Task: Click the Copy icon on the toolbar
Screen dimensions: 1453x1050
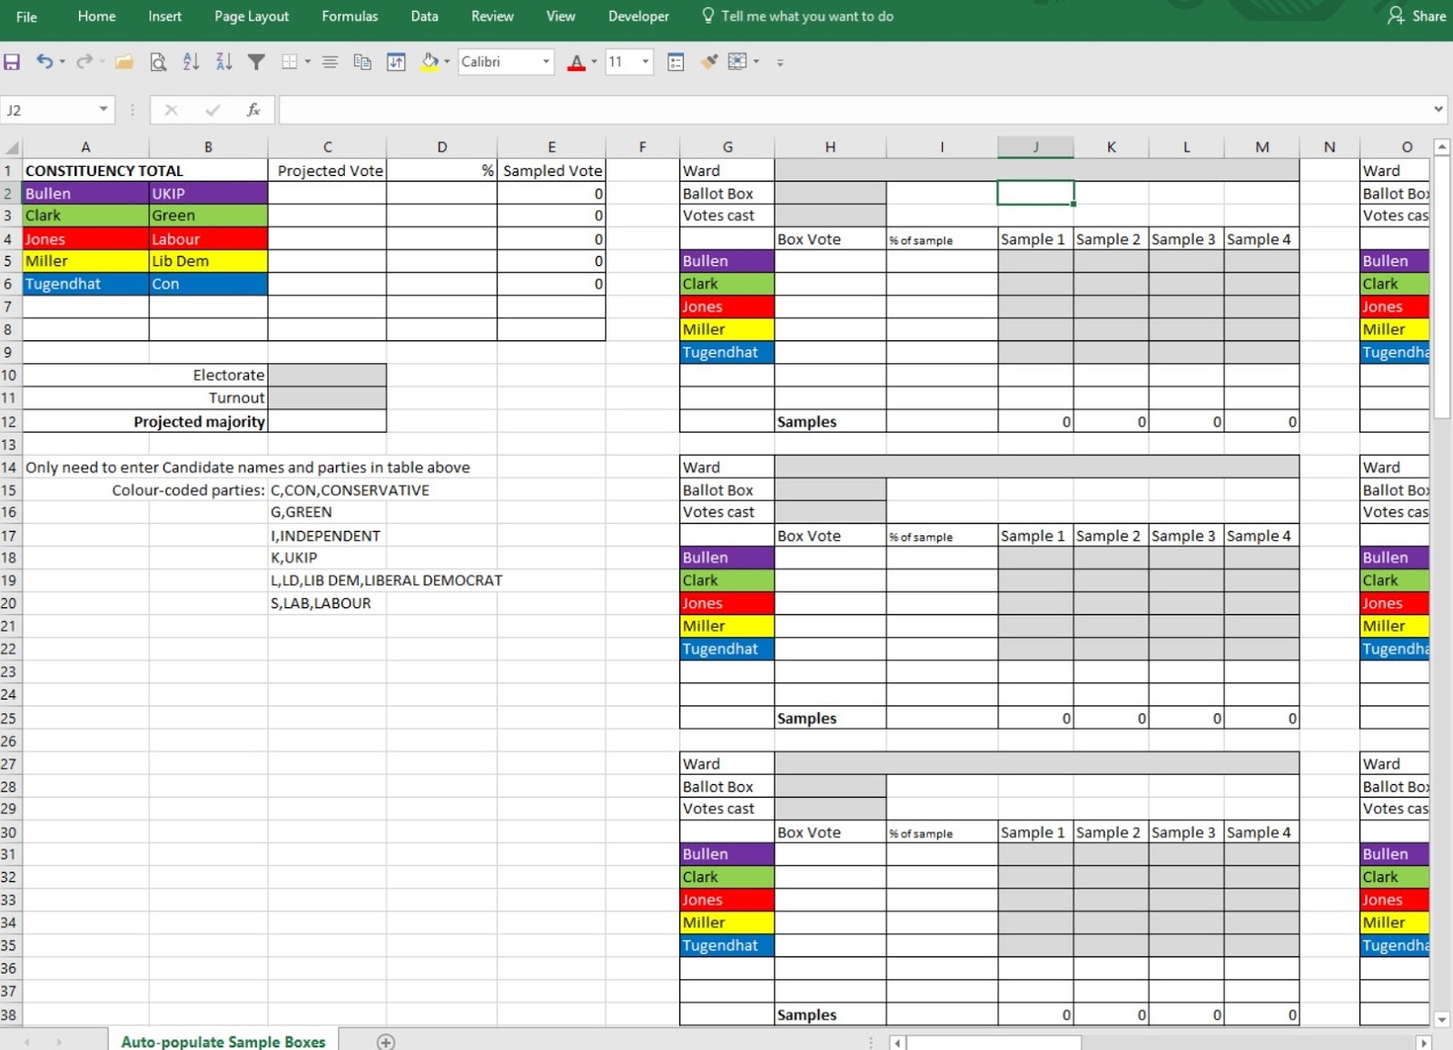Action: pos(362,62)
